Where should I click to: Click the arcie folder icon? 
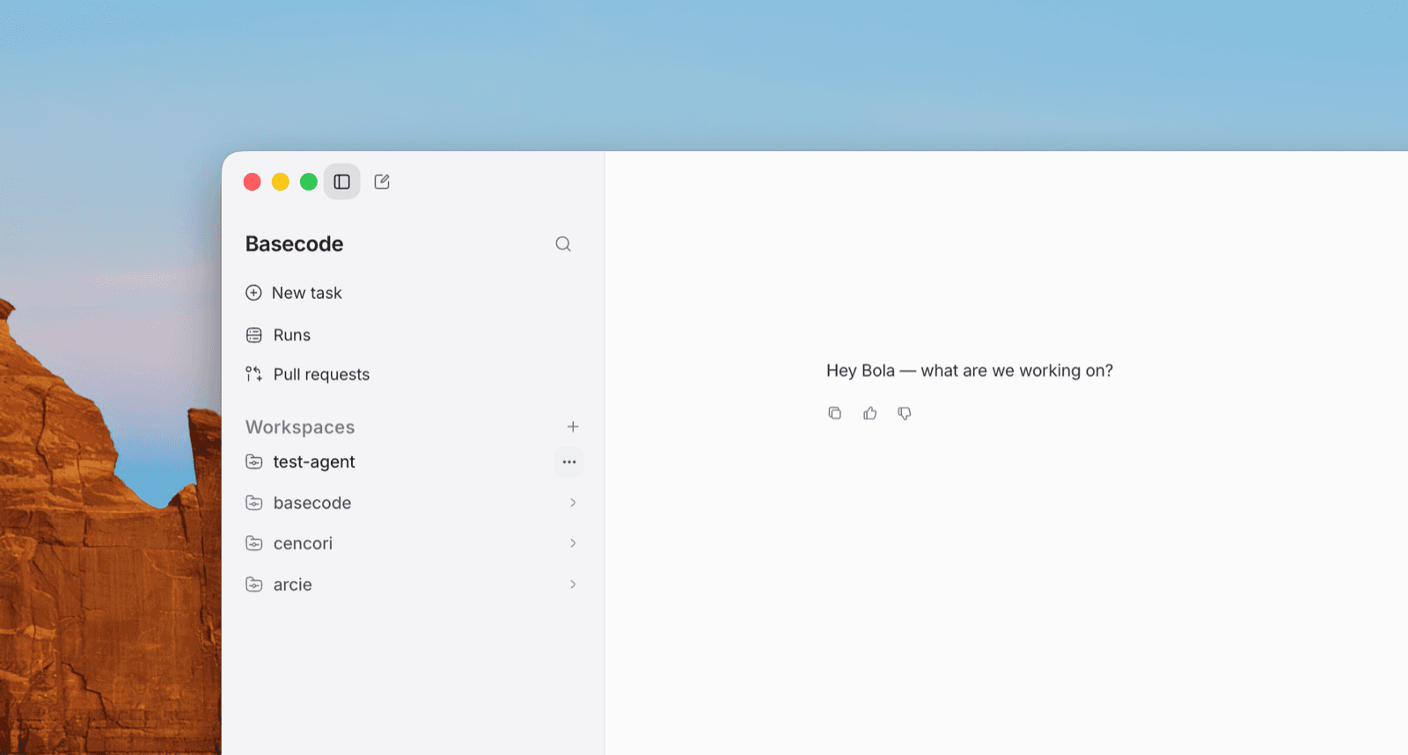253,584
